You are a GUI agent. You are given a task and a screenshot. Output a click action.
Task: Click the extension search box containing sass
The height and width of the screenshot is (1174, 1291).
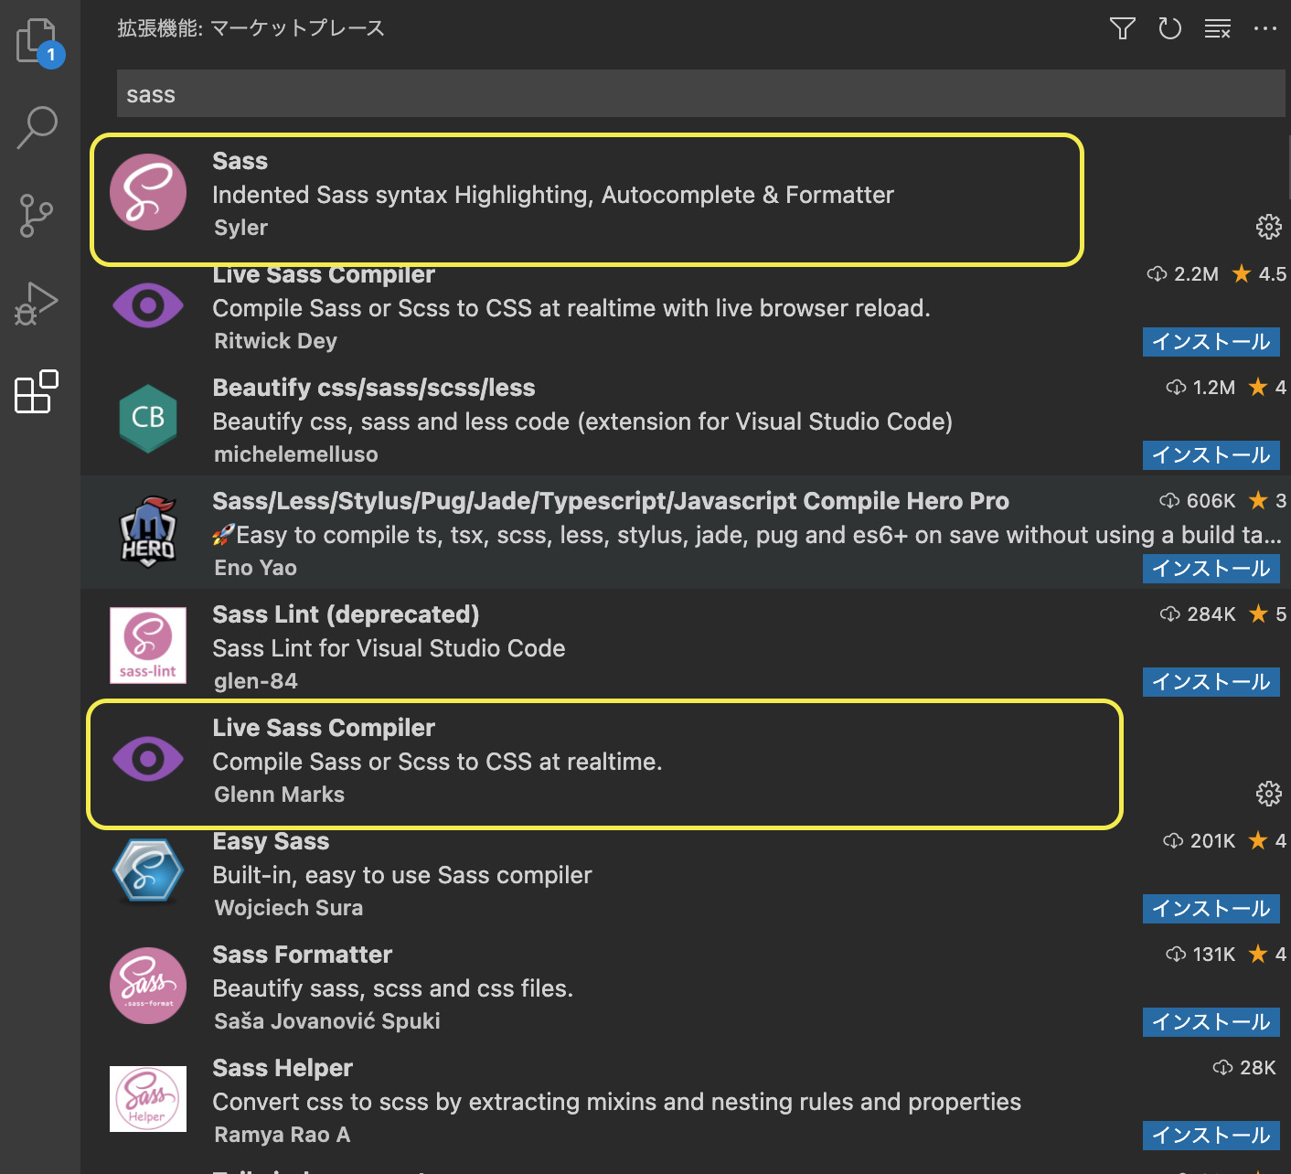(x=700, y=94)
